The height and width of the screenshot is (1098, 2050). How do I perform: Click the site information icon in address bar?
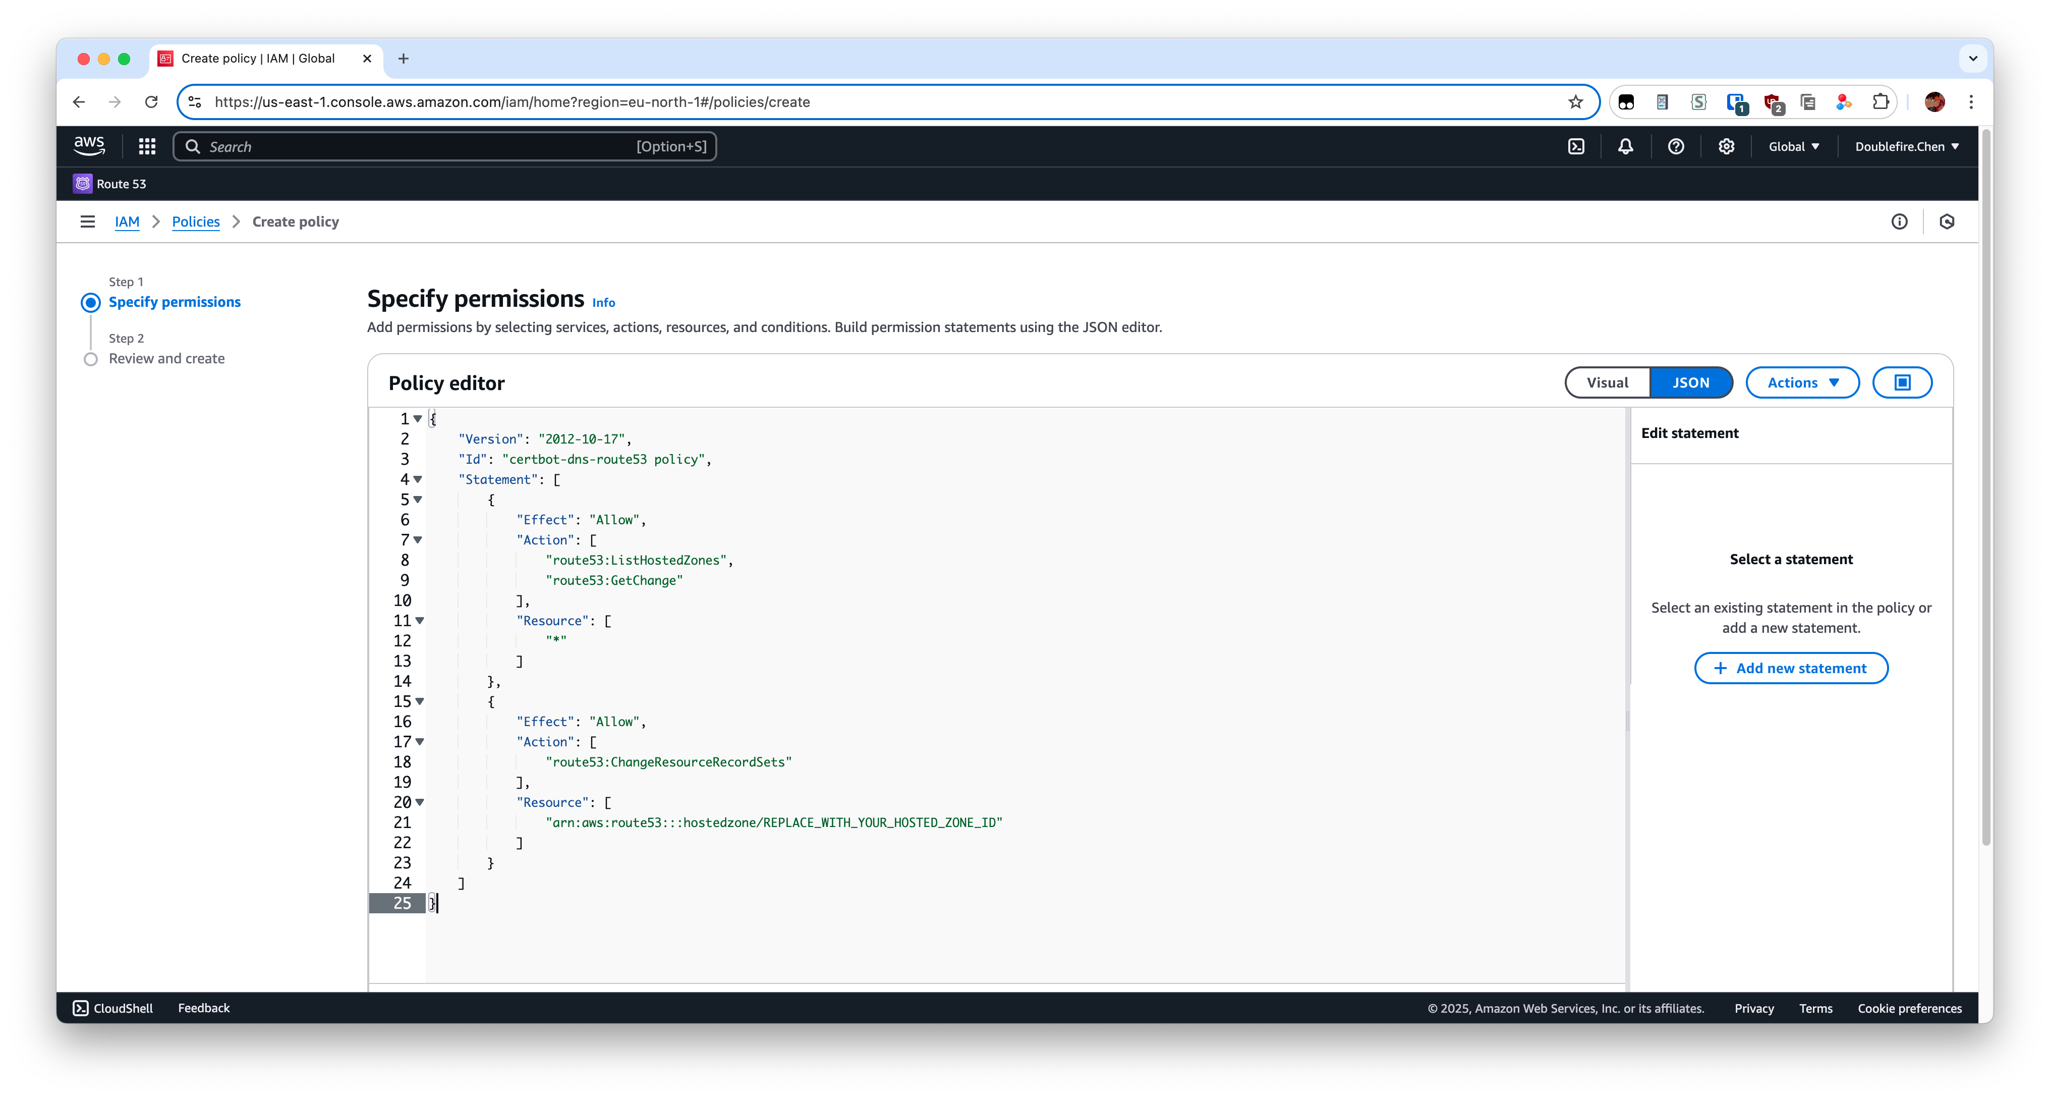[195, 102]
